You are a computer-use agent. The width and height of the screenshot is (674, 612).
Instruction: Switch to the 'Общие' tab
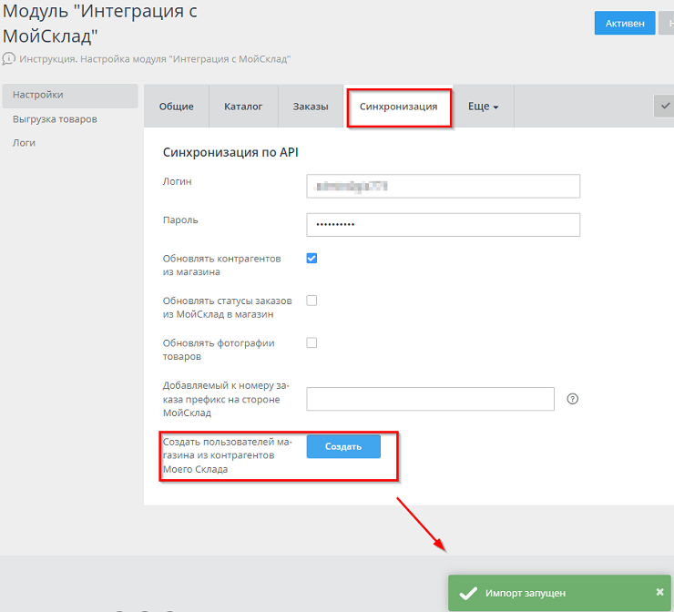click(177, 107)
